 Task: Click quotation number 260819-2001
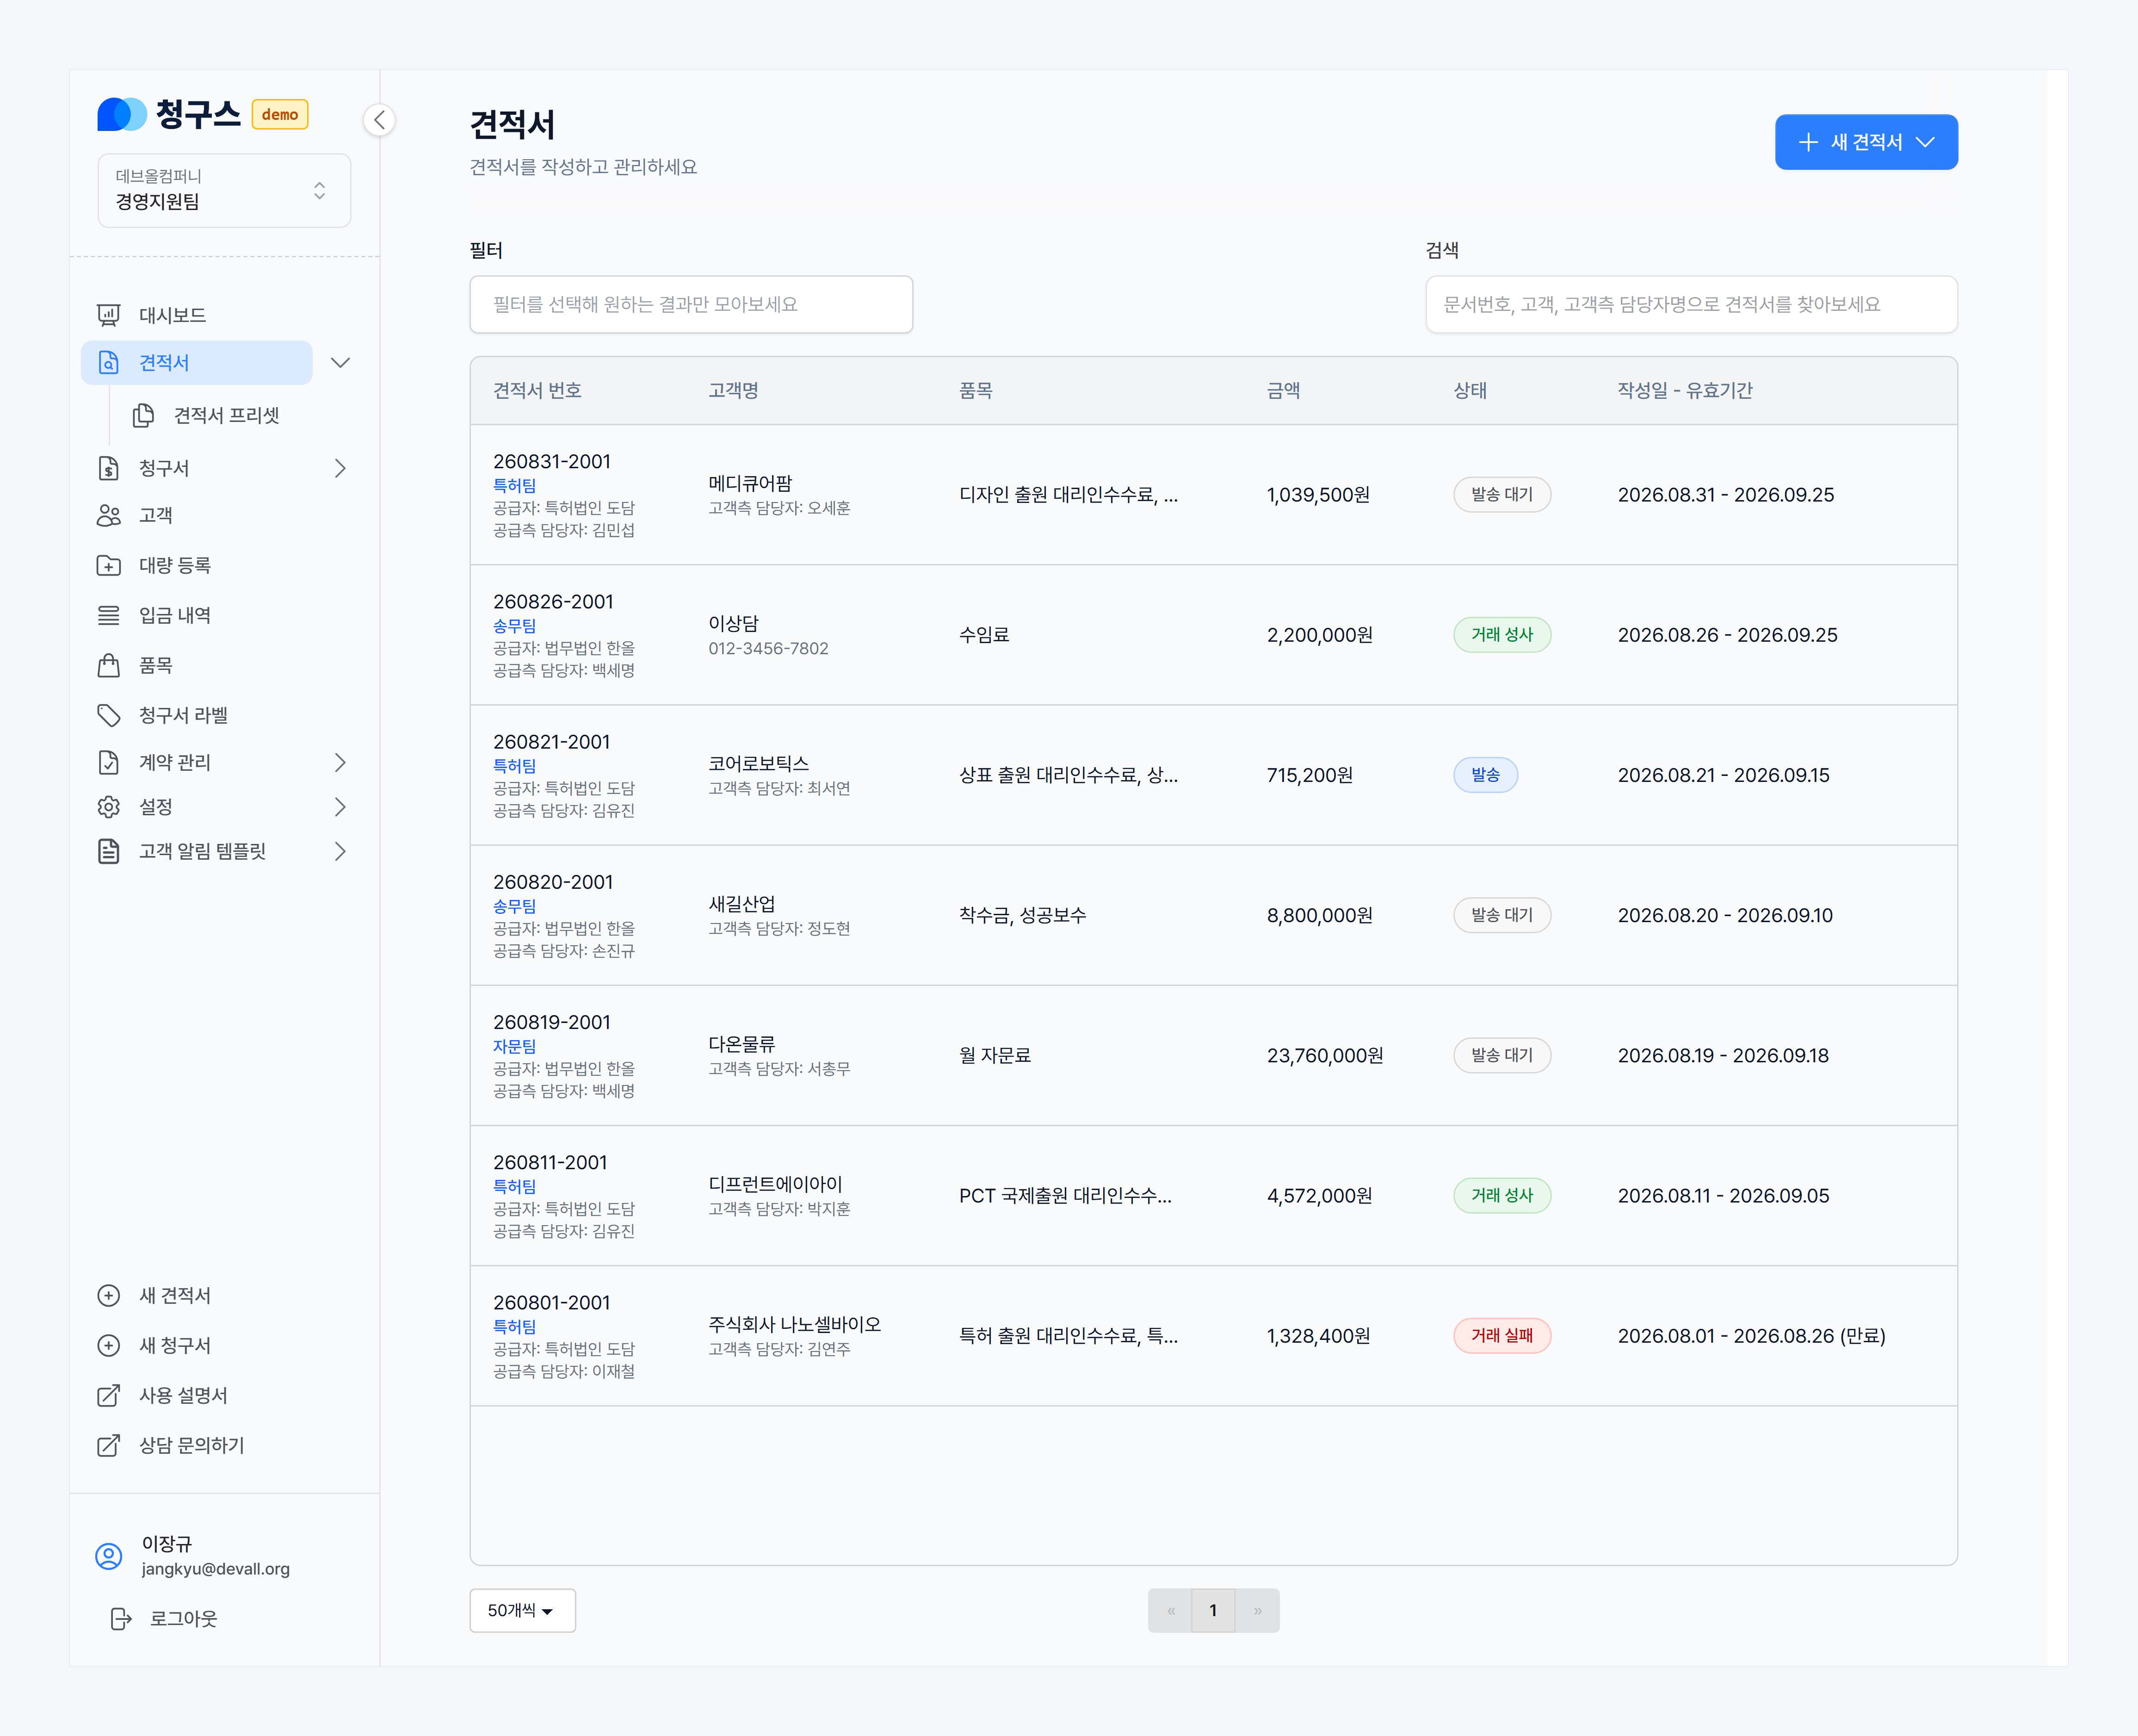[551, 1022]
